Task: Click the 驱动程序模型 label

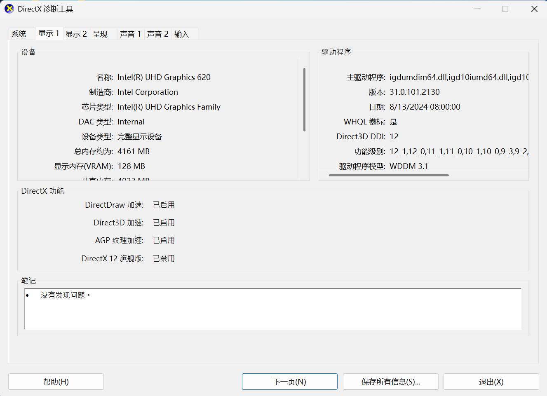Action: 362,166
